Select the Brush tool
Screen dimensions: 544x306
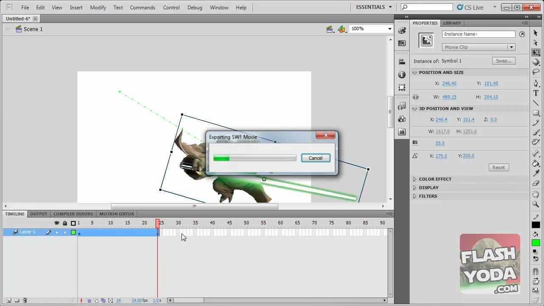(x=536, y=133)
